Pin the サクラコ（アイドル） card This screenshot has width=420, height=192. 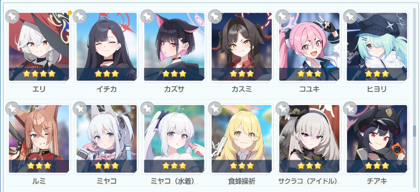tap(282, 109)
